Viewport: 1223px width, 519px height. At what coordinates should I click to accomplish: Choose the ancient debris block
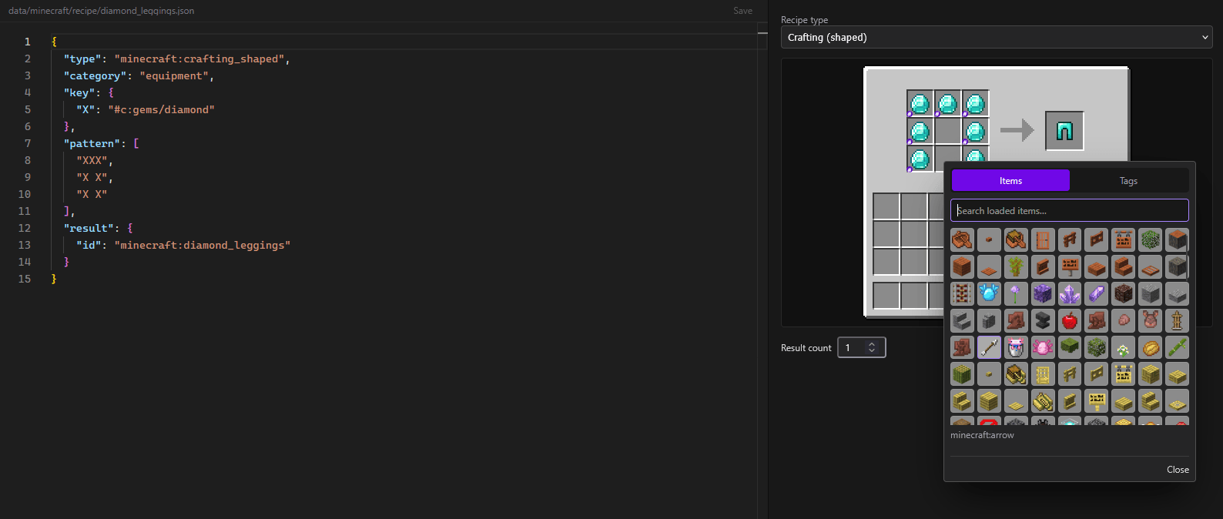pos(1124,293)
